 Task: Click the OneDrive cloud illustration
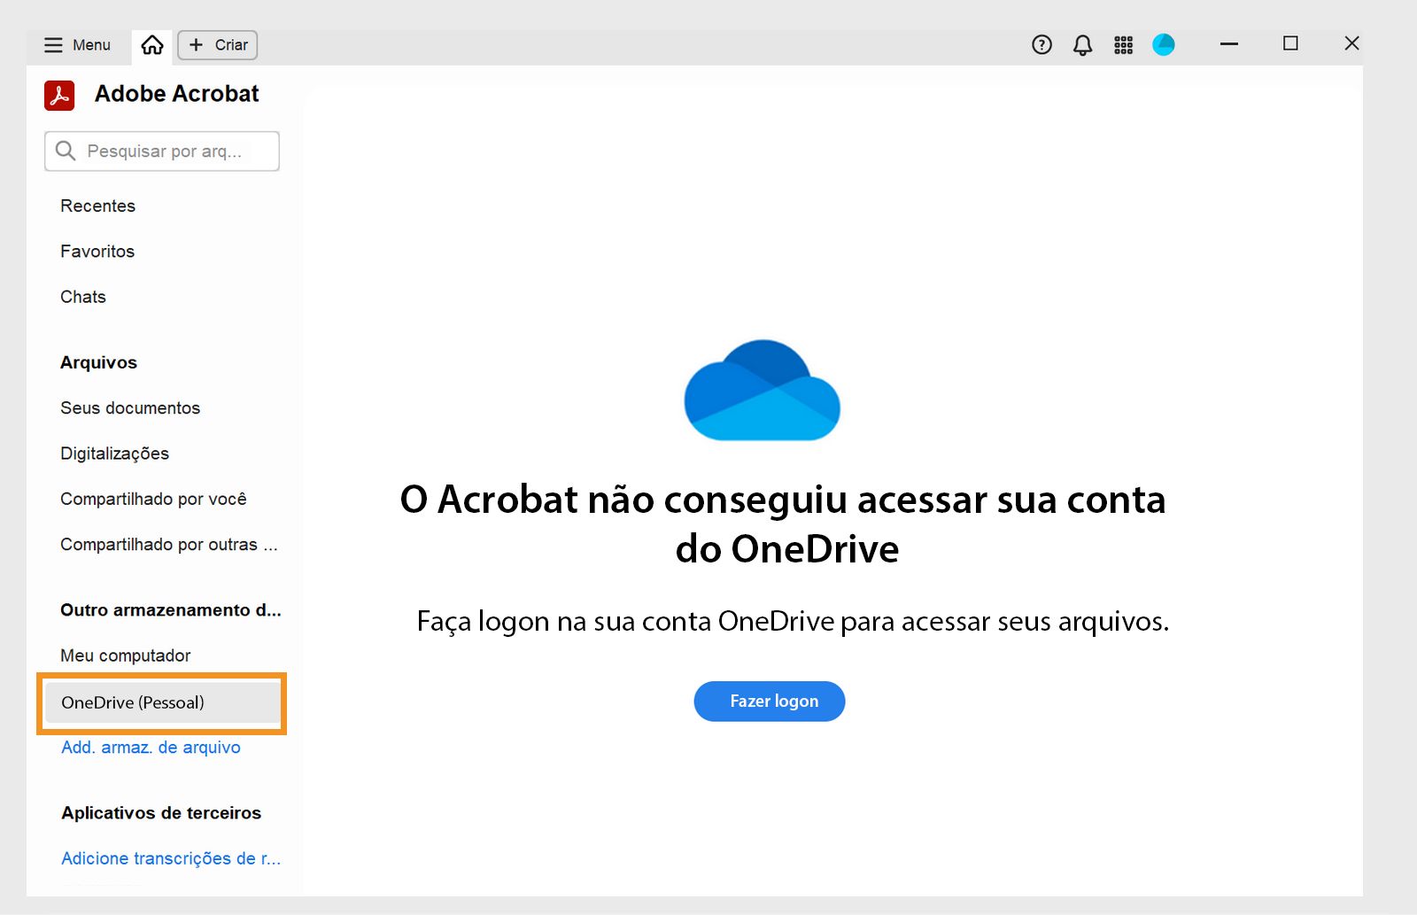762,390
